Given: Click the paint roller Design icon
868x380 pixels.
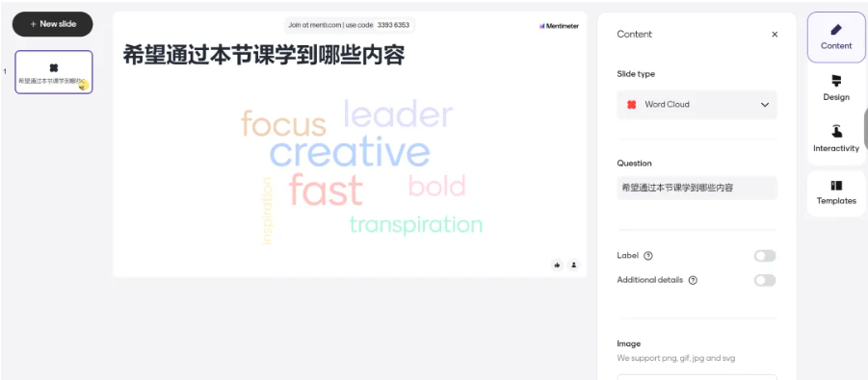Looking at the screenshot, I should tap(836, 82).
